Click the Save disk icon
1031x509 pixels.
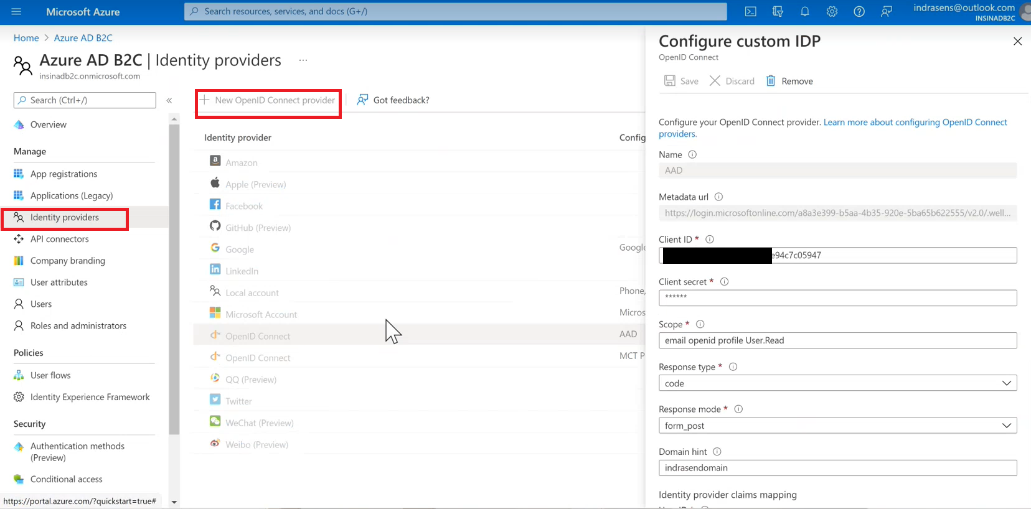[x=670, y=81]
